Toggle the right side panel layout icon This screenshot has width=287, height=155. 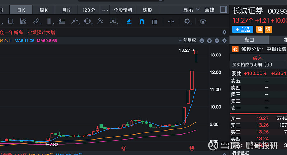[x=224, y=10]
